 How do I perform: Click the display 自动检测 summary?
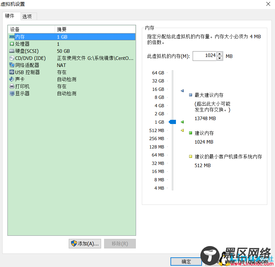click(x=67, y=93)
